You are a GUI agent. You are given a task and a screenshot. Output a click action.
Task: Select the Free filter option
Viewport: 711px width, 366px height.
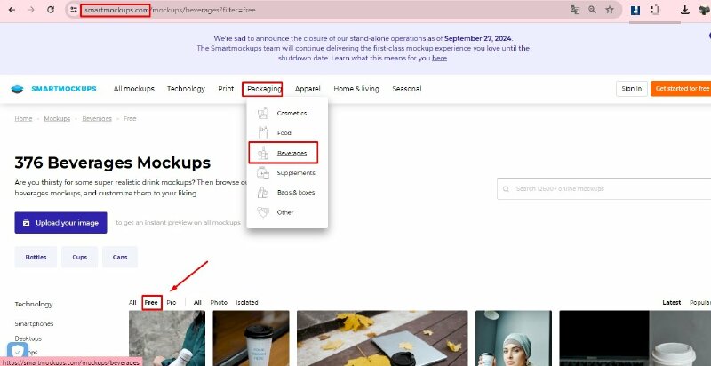(151, 303)
